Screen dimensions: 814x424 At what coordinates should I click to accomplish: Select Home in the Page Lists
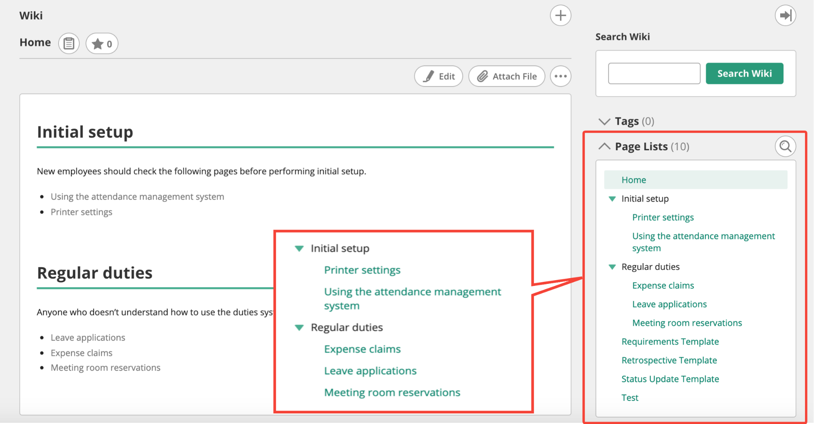(x=634, y=180)
